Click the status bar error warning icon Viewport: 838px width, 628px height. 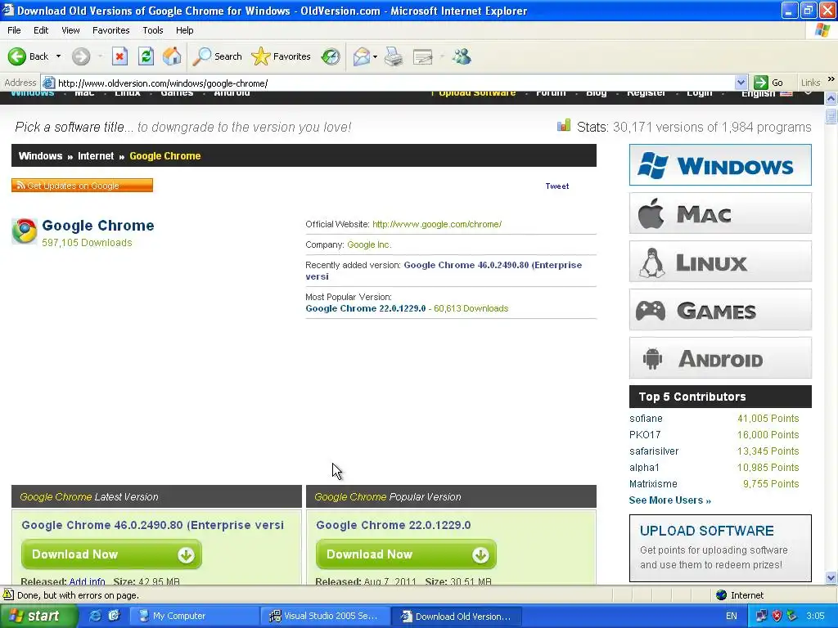tap(8, 594)
